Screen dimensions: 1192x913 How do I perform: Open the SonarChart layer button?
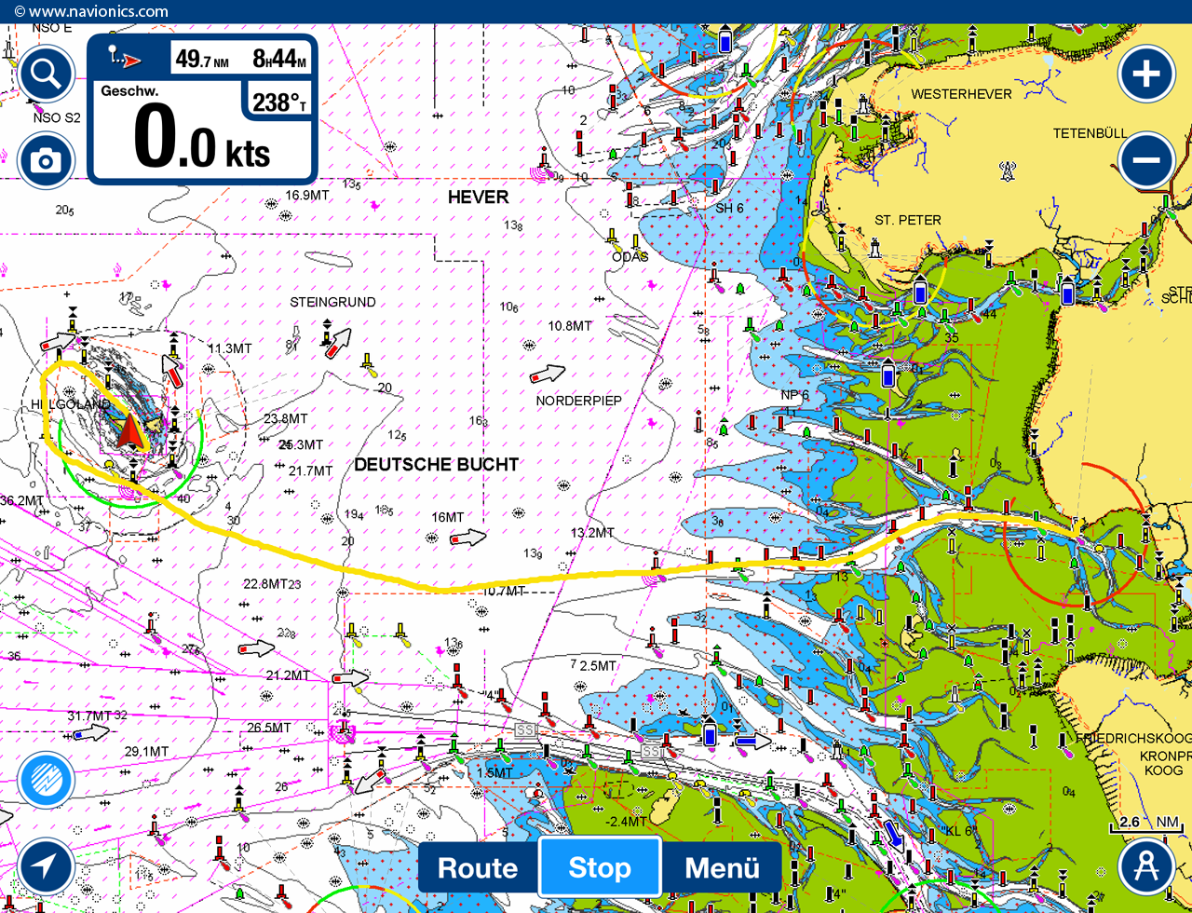(x=46, y=779)
